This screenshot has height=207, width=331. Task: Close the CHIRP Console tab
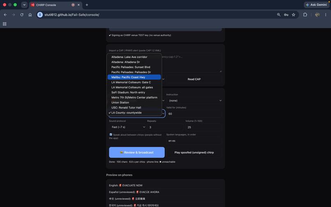pos(78,5)
